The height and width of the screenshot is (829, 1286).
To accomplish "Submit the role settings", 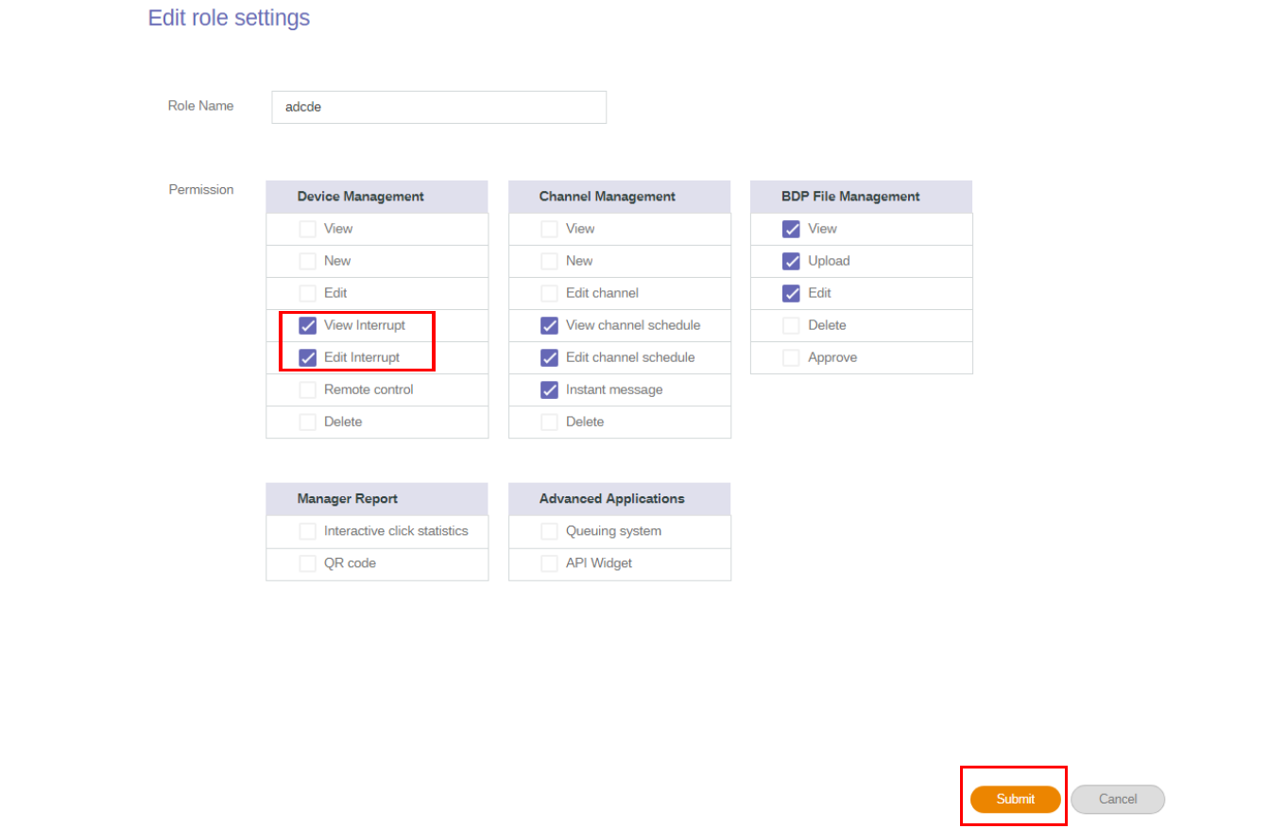I will click(1015, 799).
